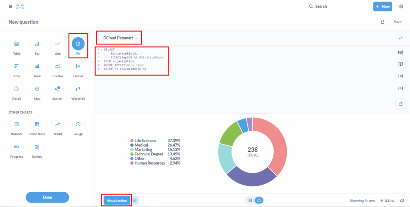Open the DCloud Datamart database dropdown
Image resolution: width=410 pixels, height=207 pixels.
coord(120,38)
